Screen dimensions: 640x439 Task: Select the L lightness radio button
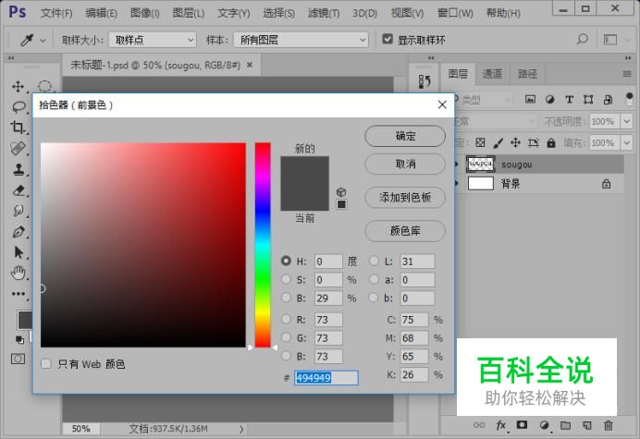pyautogui.click(x=374, y=261)
